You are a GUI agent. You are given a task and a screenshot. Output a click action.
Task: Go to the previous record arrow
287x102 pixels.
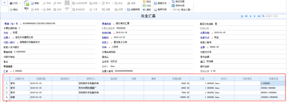pos(250,16)
